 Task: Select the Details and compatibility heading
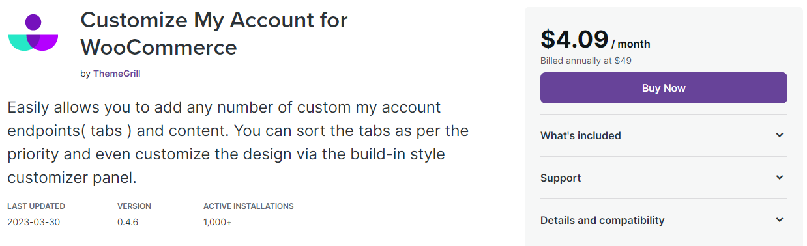[x=602, y=220]
